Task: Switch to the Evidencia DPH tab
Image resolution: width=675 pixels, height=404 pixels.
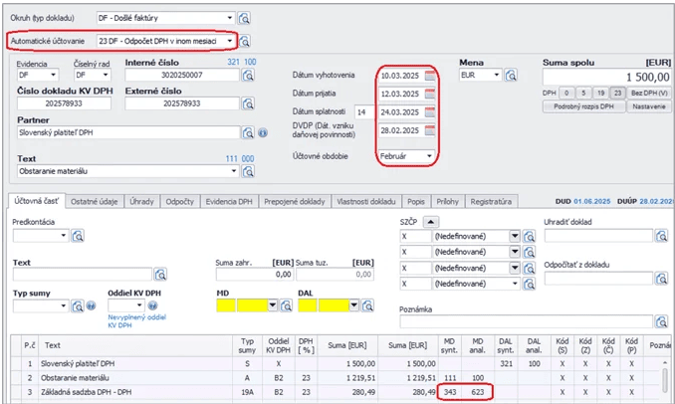Action: (x=230, y=200)
